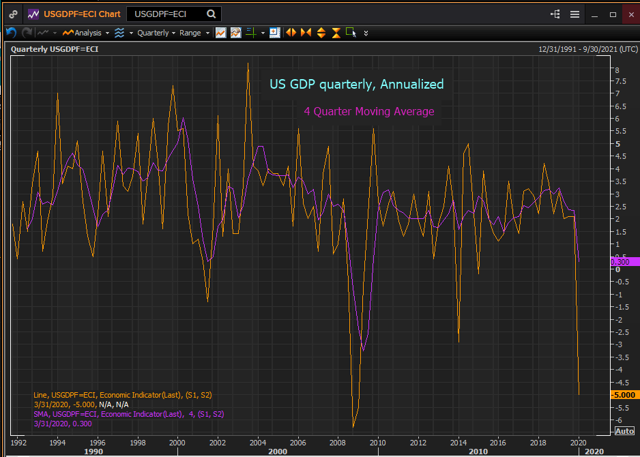
Task: Click the blue undo arrow
Action: pyautogui.click(x=11, y=33)
